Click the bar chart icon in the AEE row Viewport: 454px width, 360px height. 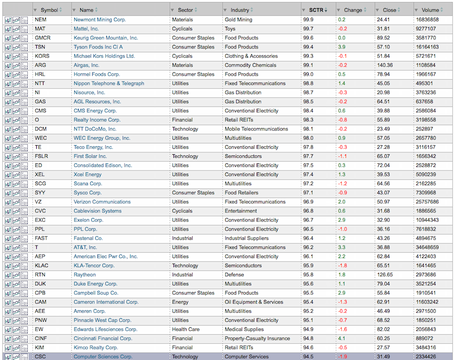tap(8, 312)
